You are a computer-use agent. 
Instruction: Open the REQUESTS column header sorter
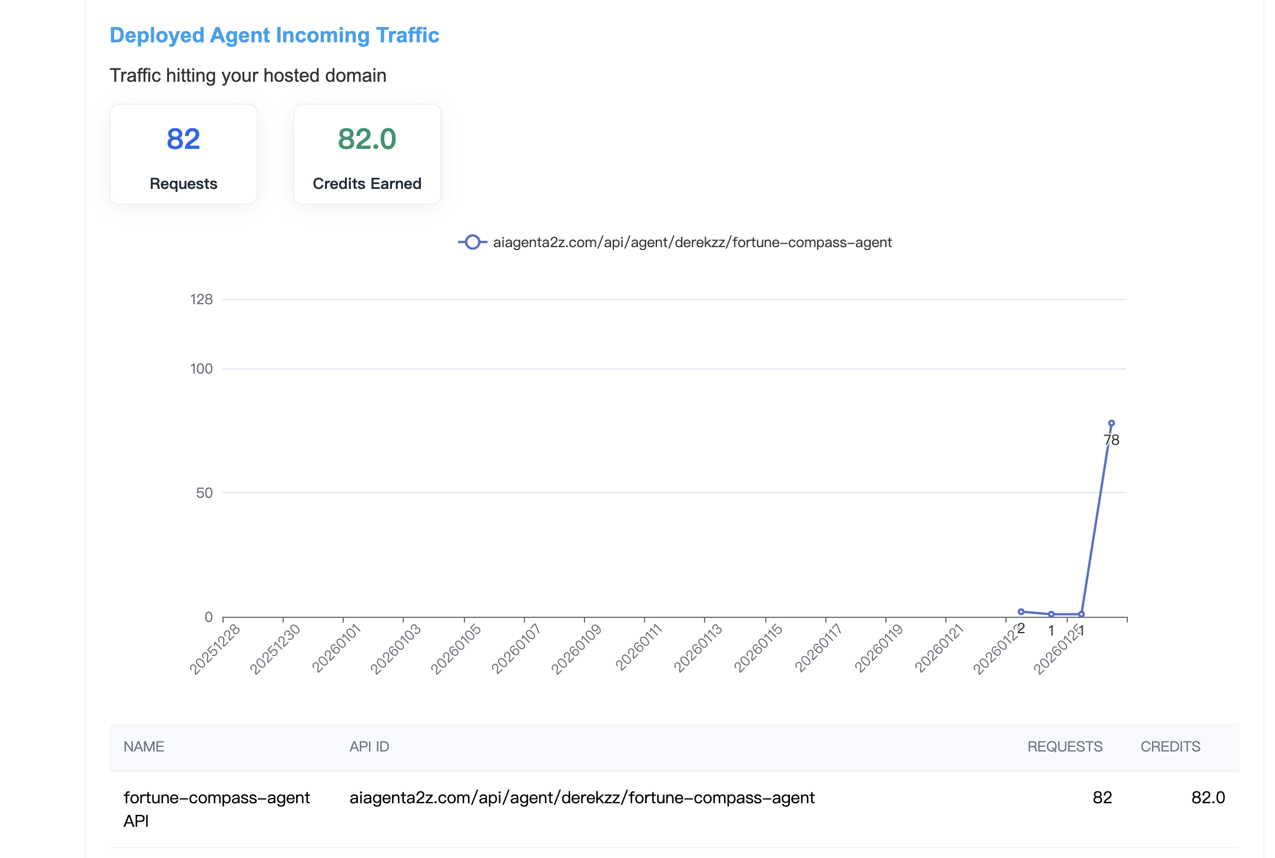(x=1065, y=746)
